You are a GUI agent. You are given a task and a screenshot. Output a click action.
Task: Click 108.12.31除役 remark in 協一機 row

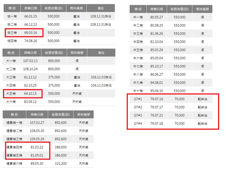point(101,16)
